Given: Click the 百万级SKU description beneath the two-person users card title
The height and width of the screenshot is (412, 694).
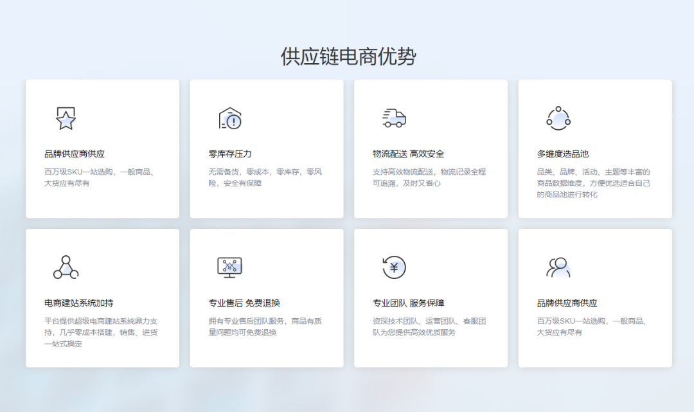Looking at the screenshot, I should click(592, 327).
